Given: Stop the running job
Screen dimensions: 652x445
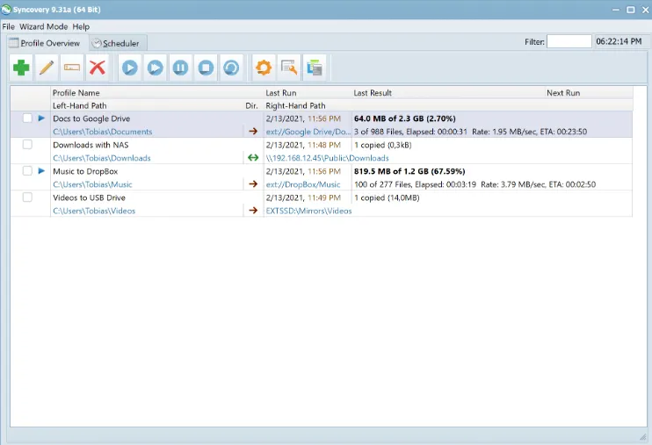Looking at the screenshot, I should click(x=206, y=68).
